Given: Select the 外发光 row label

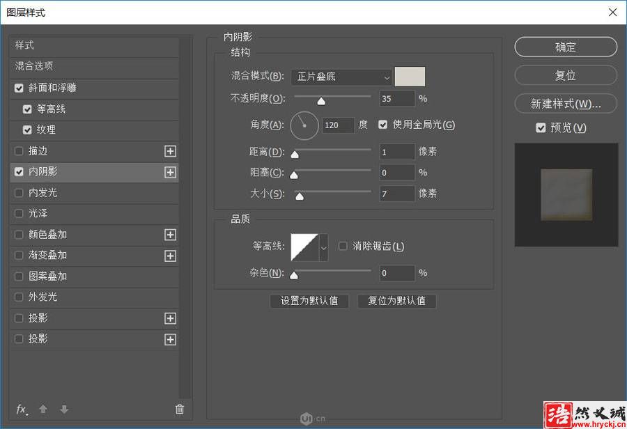Looking at the screenshot, I should click(x=42, y=297).
